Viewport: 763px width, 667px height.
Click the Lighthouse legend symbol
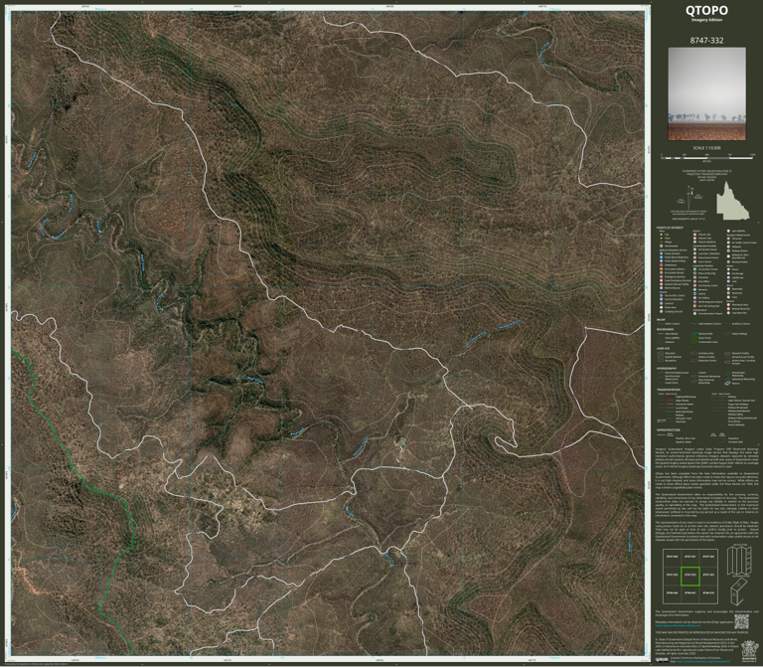pyautogui.click(x=728, y=277)
